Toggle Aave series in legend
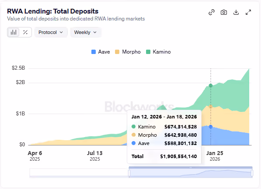 point(101,52)
